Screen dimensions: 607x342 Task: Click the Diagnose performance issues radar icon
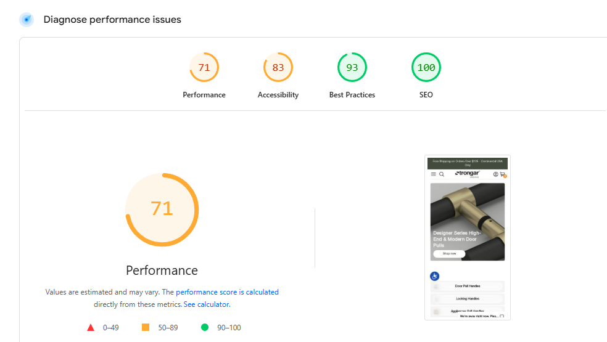pyautogui.click(x=27, y=20)
